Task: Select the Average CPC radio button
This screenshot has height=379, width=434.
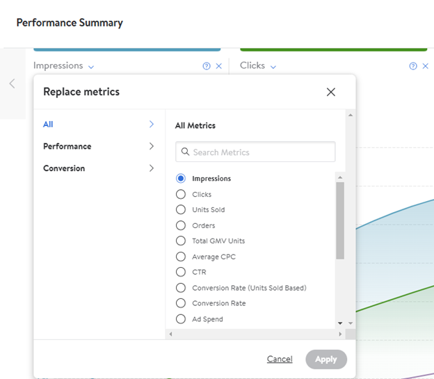Action: pos(181,257)
